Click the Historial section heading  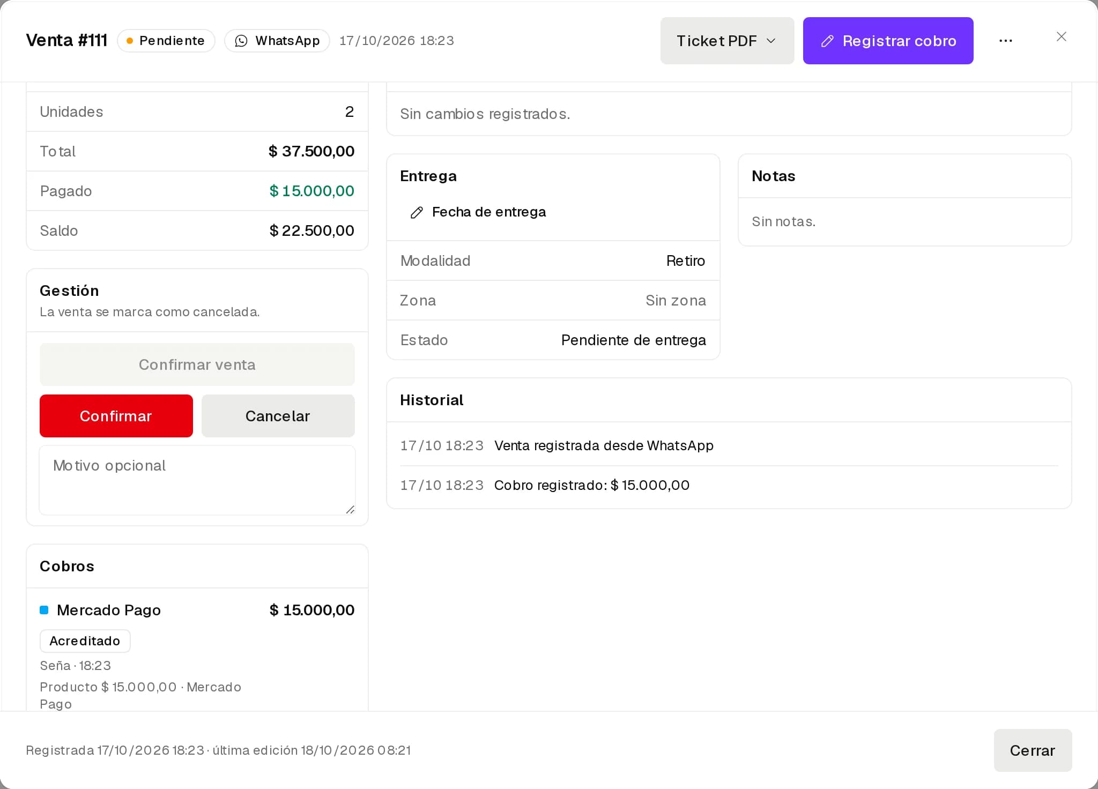point(432,400)
